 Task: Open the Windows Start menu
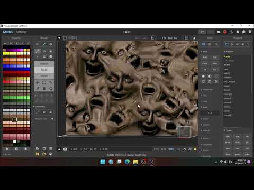coord(103,162)
